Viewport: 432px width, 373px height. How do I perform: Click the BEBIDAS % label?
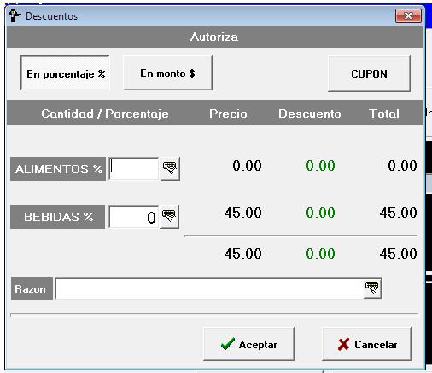pos(58,217)
